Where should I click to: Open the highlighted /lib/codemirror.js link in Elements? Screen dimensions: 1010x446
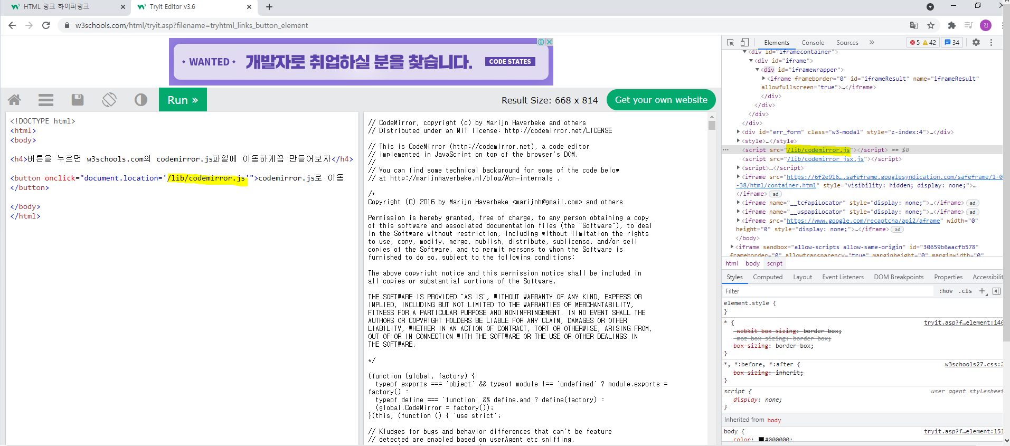click(x=818, y=150)
